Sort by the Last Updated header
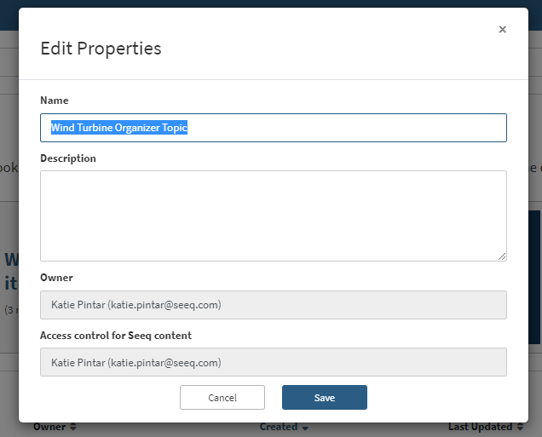 coord(480,427)
